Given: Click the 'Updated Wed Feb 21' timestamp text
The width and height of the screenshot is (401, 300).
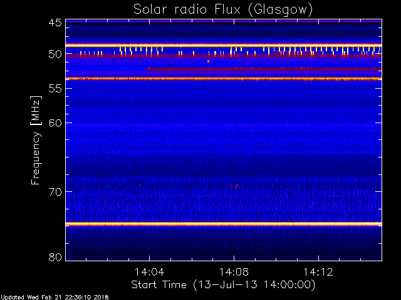Looking at the screenshot, I should coord(55,297).
